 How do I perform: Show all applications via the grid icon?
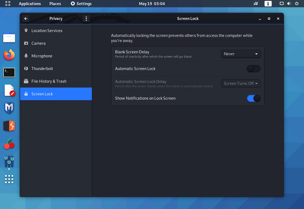click(9, 179)
